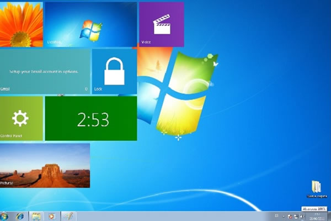
Task: Launch Internet Explorer from the taskbar
Action: pyautogui.click(x=20, y=217)
